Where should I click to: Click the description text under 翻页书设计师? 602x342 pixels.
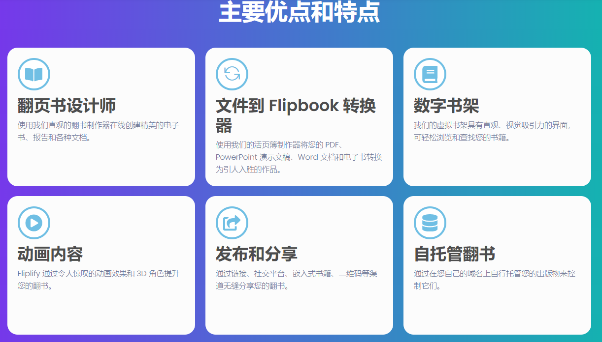98,131
